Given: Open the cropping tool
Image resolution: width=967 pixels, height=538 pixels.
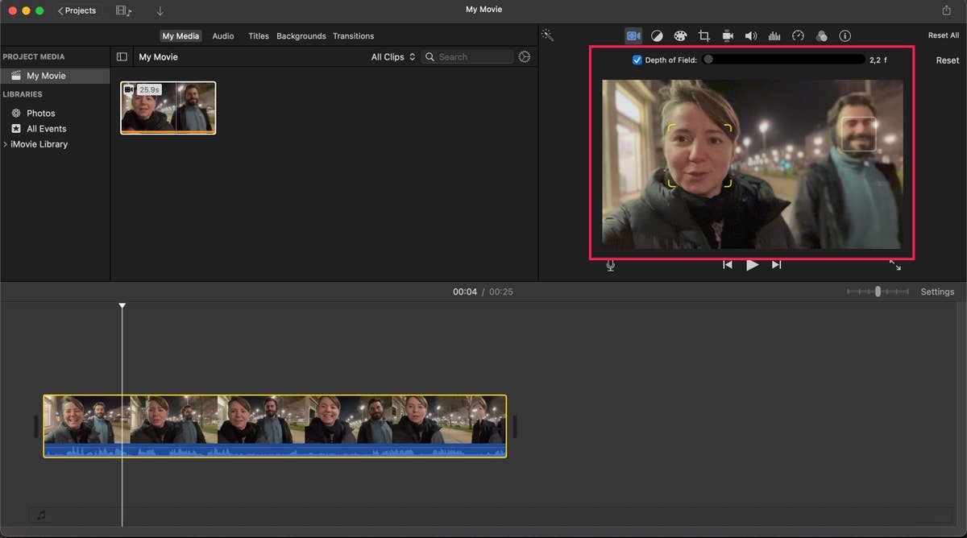Looking at the screenshot, I should point(703,35).
